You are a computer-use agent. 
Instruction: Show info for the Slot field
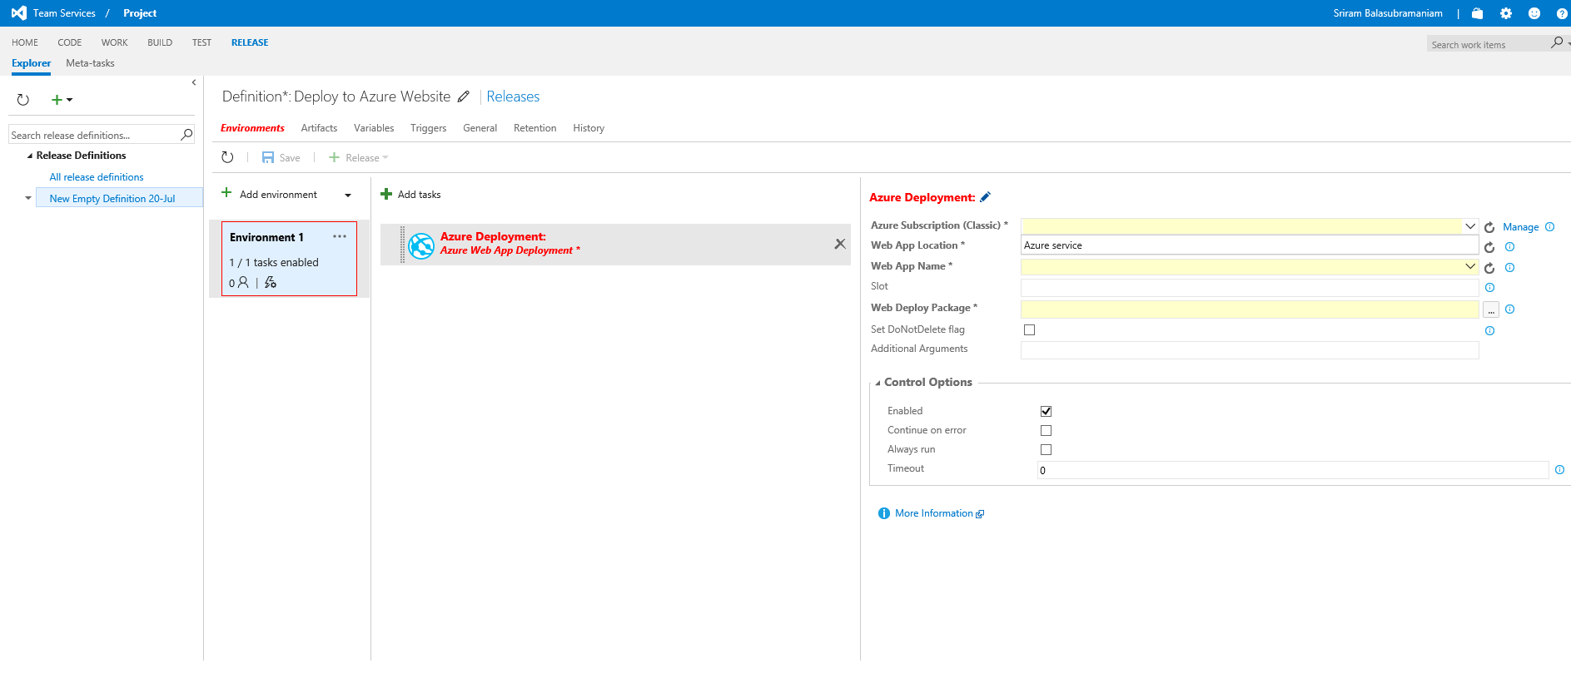1489,288
